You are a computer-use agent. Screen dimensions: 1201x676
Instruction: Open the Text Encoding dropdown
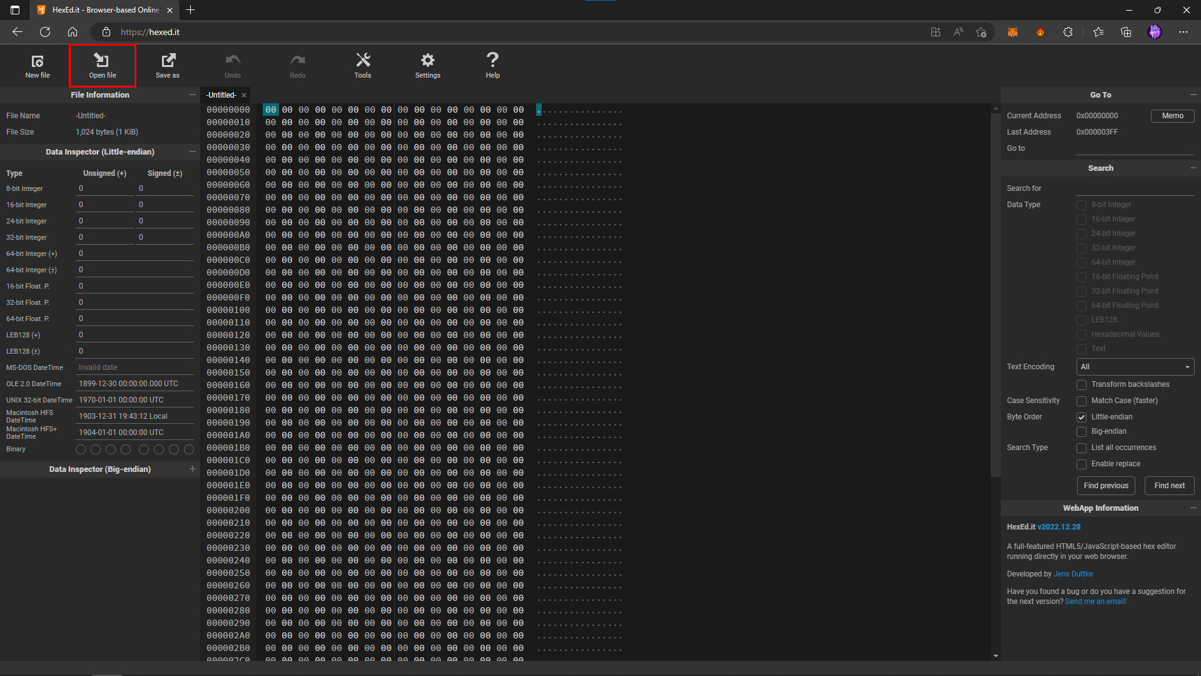click(x=1135, y=367)
